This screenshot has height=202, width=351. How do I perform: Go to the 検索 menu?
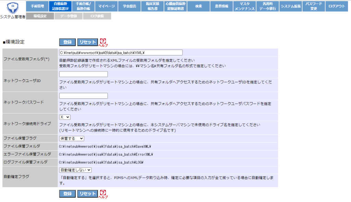click(198, 6)
